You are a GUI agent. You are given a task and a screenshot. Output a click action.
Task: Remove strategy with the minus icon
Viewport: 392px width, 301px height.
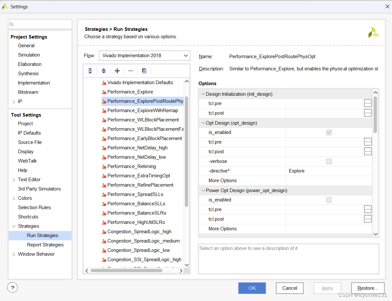[x=131, y=71]
